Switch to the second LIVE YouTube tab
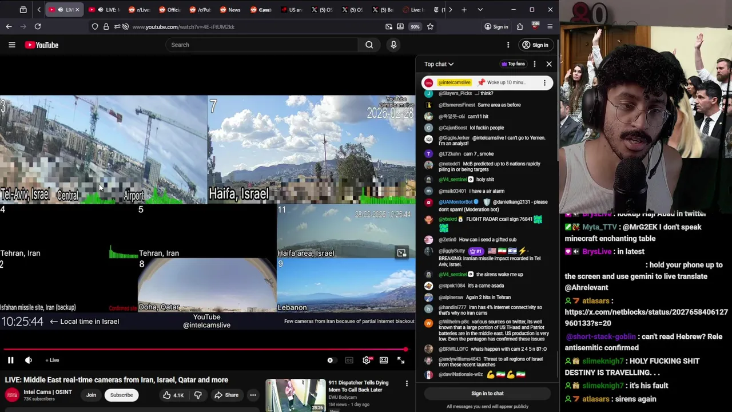Screen dimensions: 732x412 click(104, 10)
